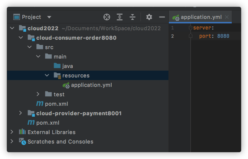
Task: Open application.yml in the project tree
Action: click(x=91, y=85)
